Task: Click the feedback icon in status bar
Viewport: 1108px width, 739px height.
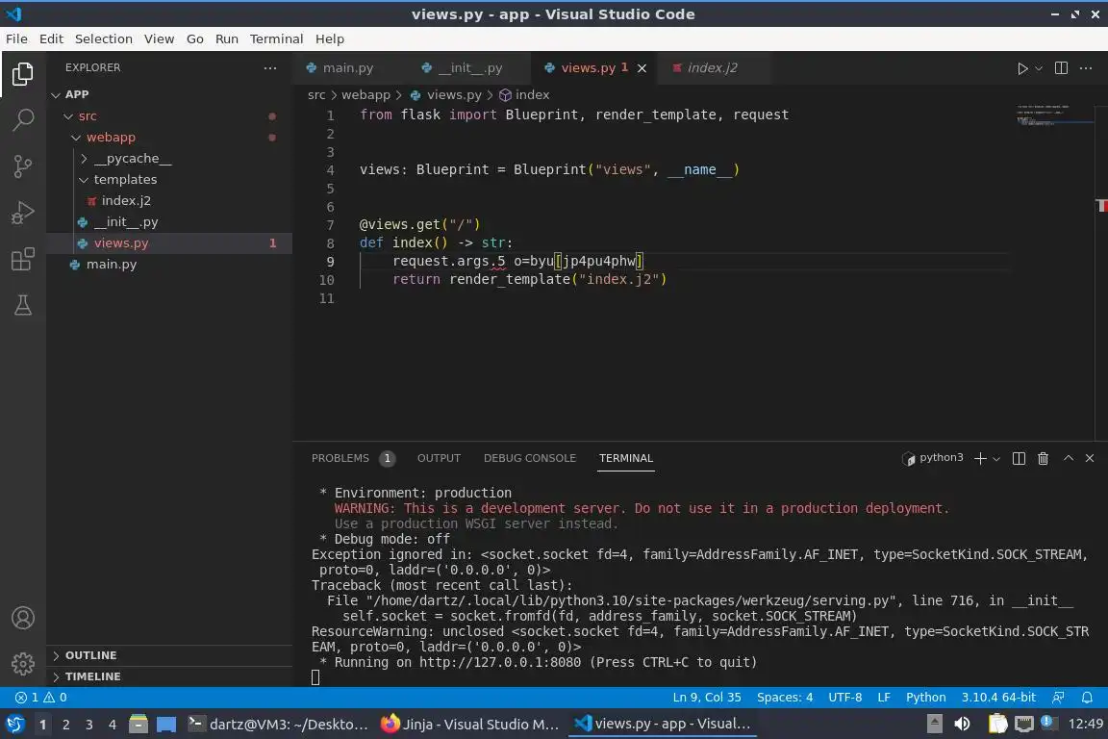Action: tap(1058, 698)
